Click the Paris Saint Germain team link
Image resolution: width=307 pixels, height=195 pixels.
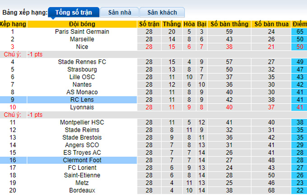point(82,32)
